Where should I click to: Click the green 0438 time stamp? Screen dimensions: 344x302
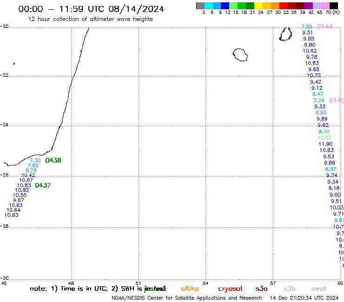(53, 161)
